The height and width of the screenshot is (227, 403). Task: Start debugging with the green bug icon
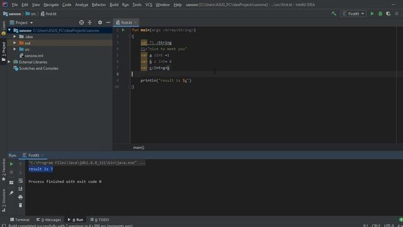[380, 14]
